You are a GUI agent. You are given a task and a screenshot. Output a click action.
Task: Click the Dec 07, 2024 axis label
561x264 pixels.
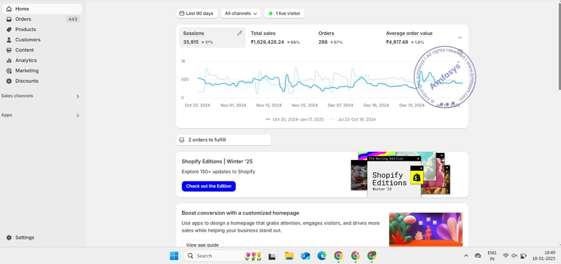(341, 106)
